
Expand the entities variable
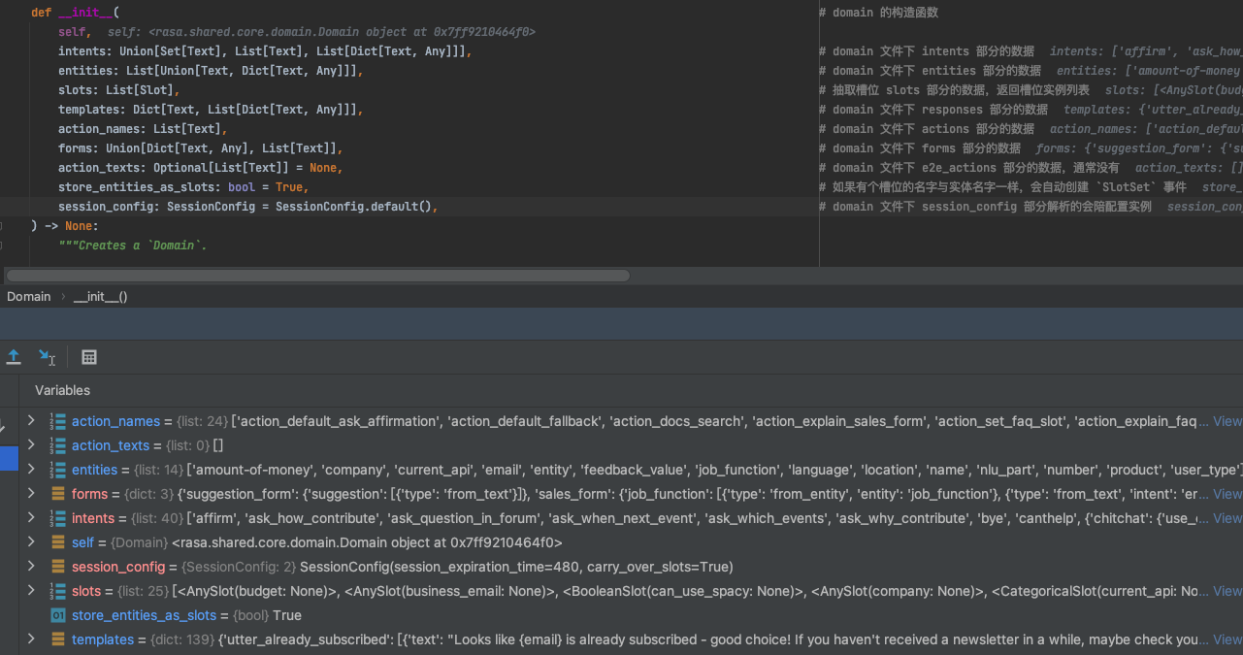click(31, 470)
